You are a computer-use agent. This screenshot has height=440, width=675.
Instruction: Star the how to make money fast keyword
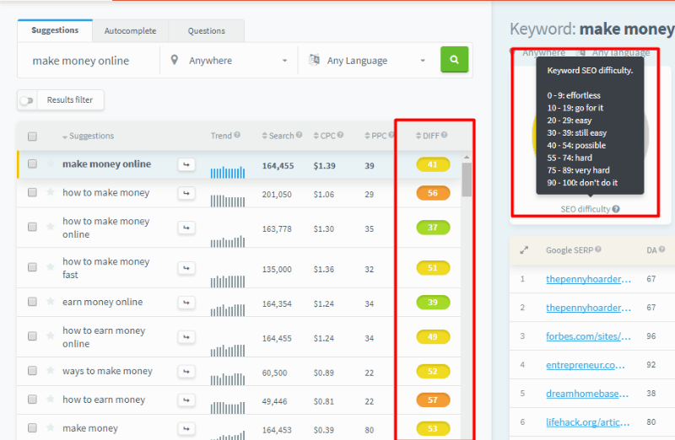tap(51, 266)
